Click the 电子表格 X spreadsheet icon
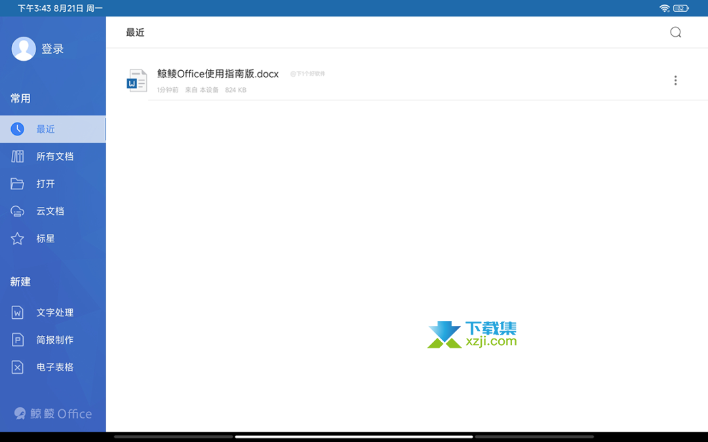 coord(17,367)
